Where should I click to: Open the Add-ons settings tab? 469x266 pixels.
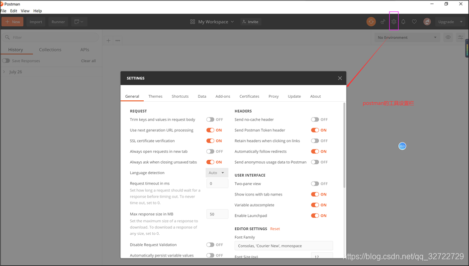coord(223,96)
